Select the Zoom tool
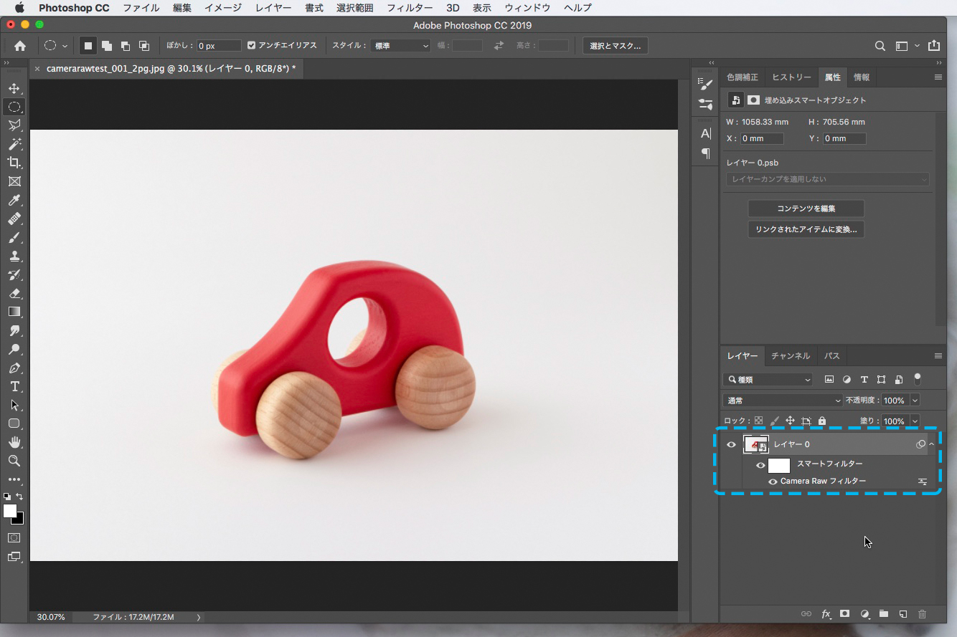This screenshot has height=637, width=957. click(x=14, y=461)
